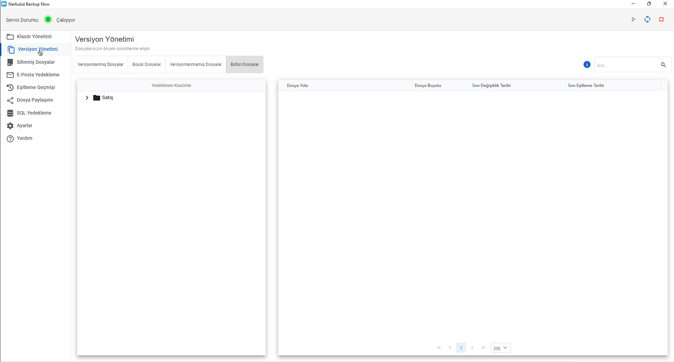Open Klasör Yönetimi from sidebar
Image resolution: width=674 pixels, height=362 pixels.
coord(34,36)
